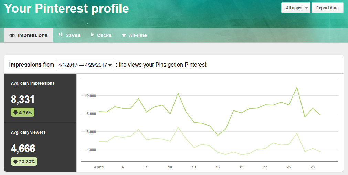
Task: Click the Clicks cursor icon
Action: tap(92, 35)
